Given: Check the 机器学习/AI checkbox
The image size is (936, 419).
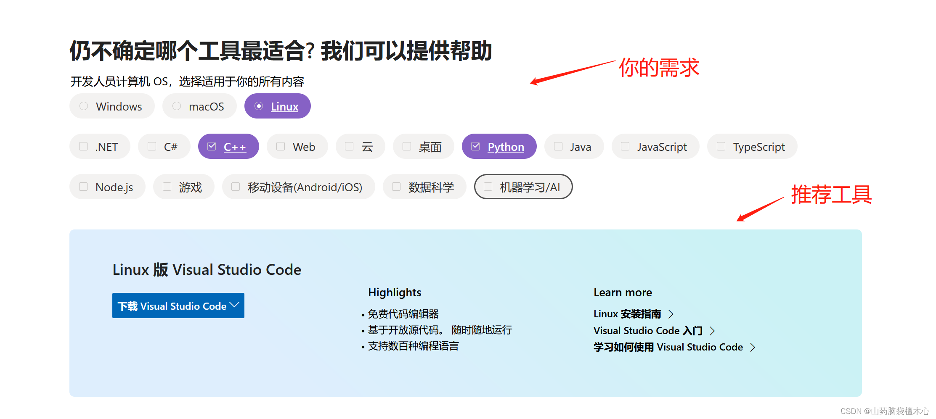Looking at the screenshot, I should click(x=523, y=187).
